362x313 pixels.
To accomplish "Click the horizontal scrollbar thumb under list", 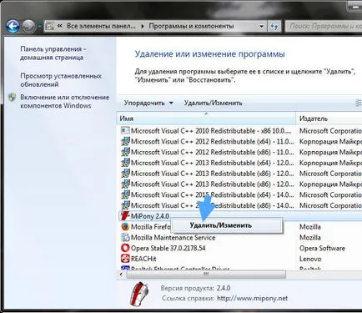I will click(206, 275).
